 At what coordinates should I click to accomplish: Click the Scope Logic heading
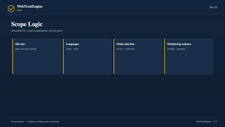pyautogui.click(x=27, y=24)
